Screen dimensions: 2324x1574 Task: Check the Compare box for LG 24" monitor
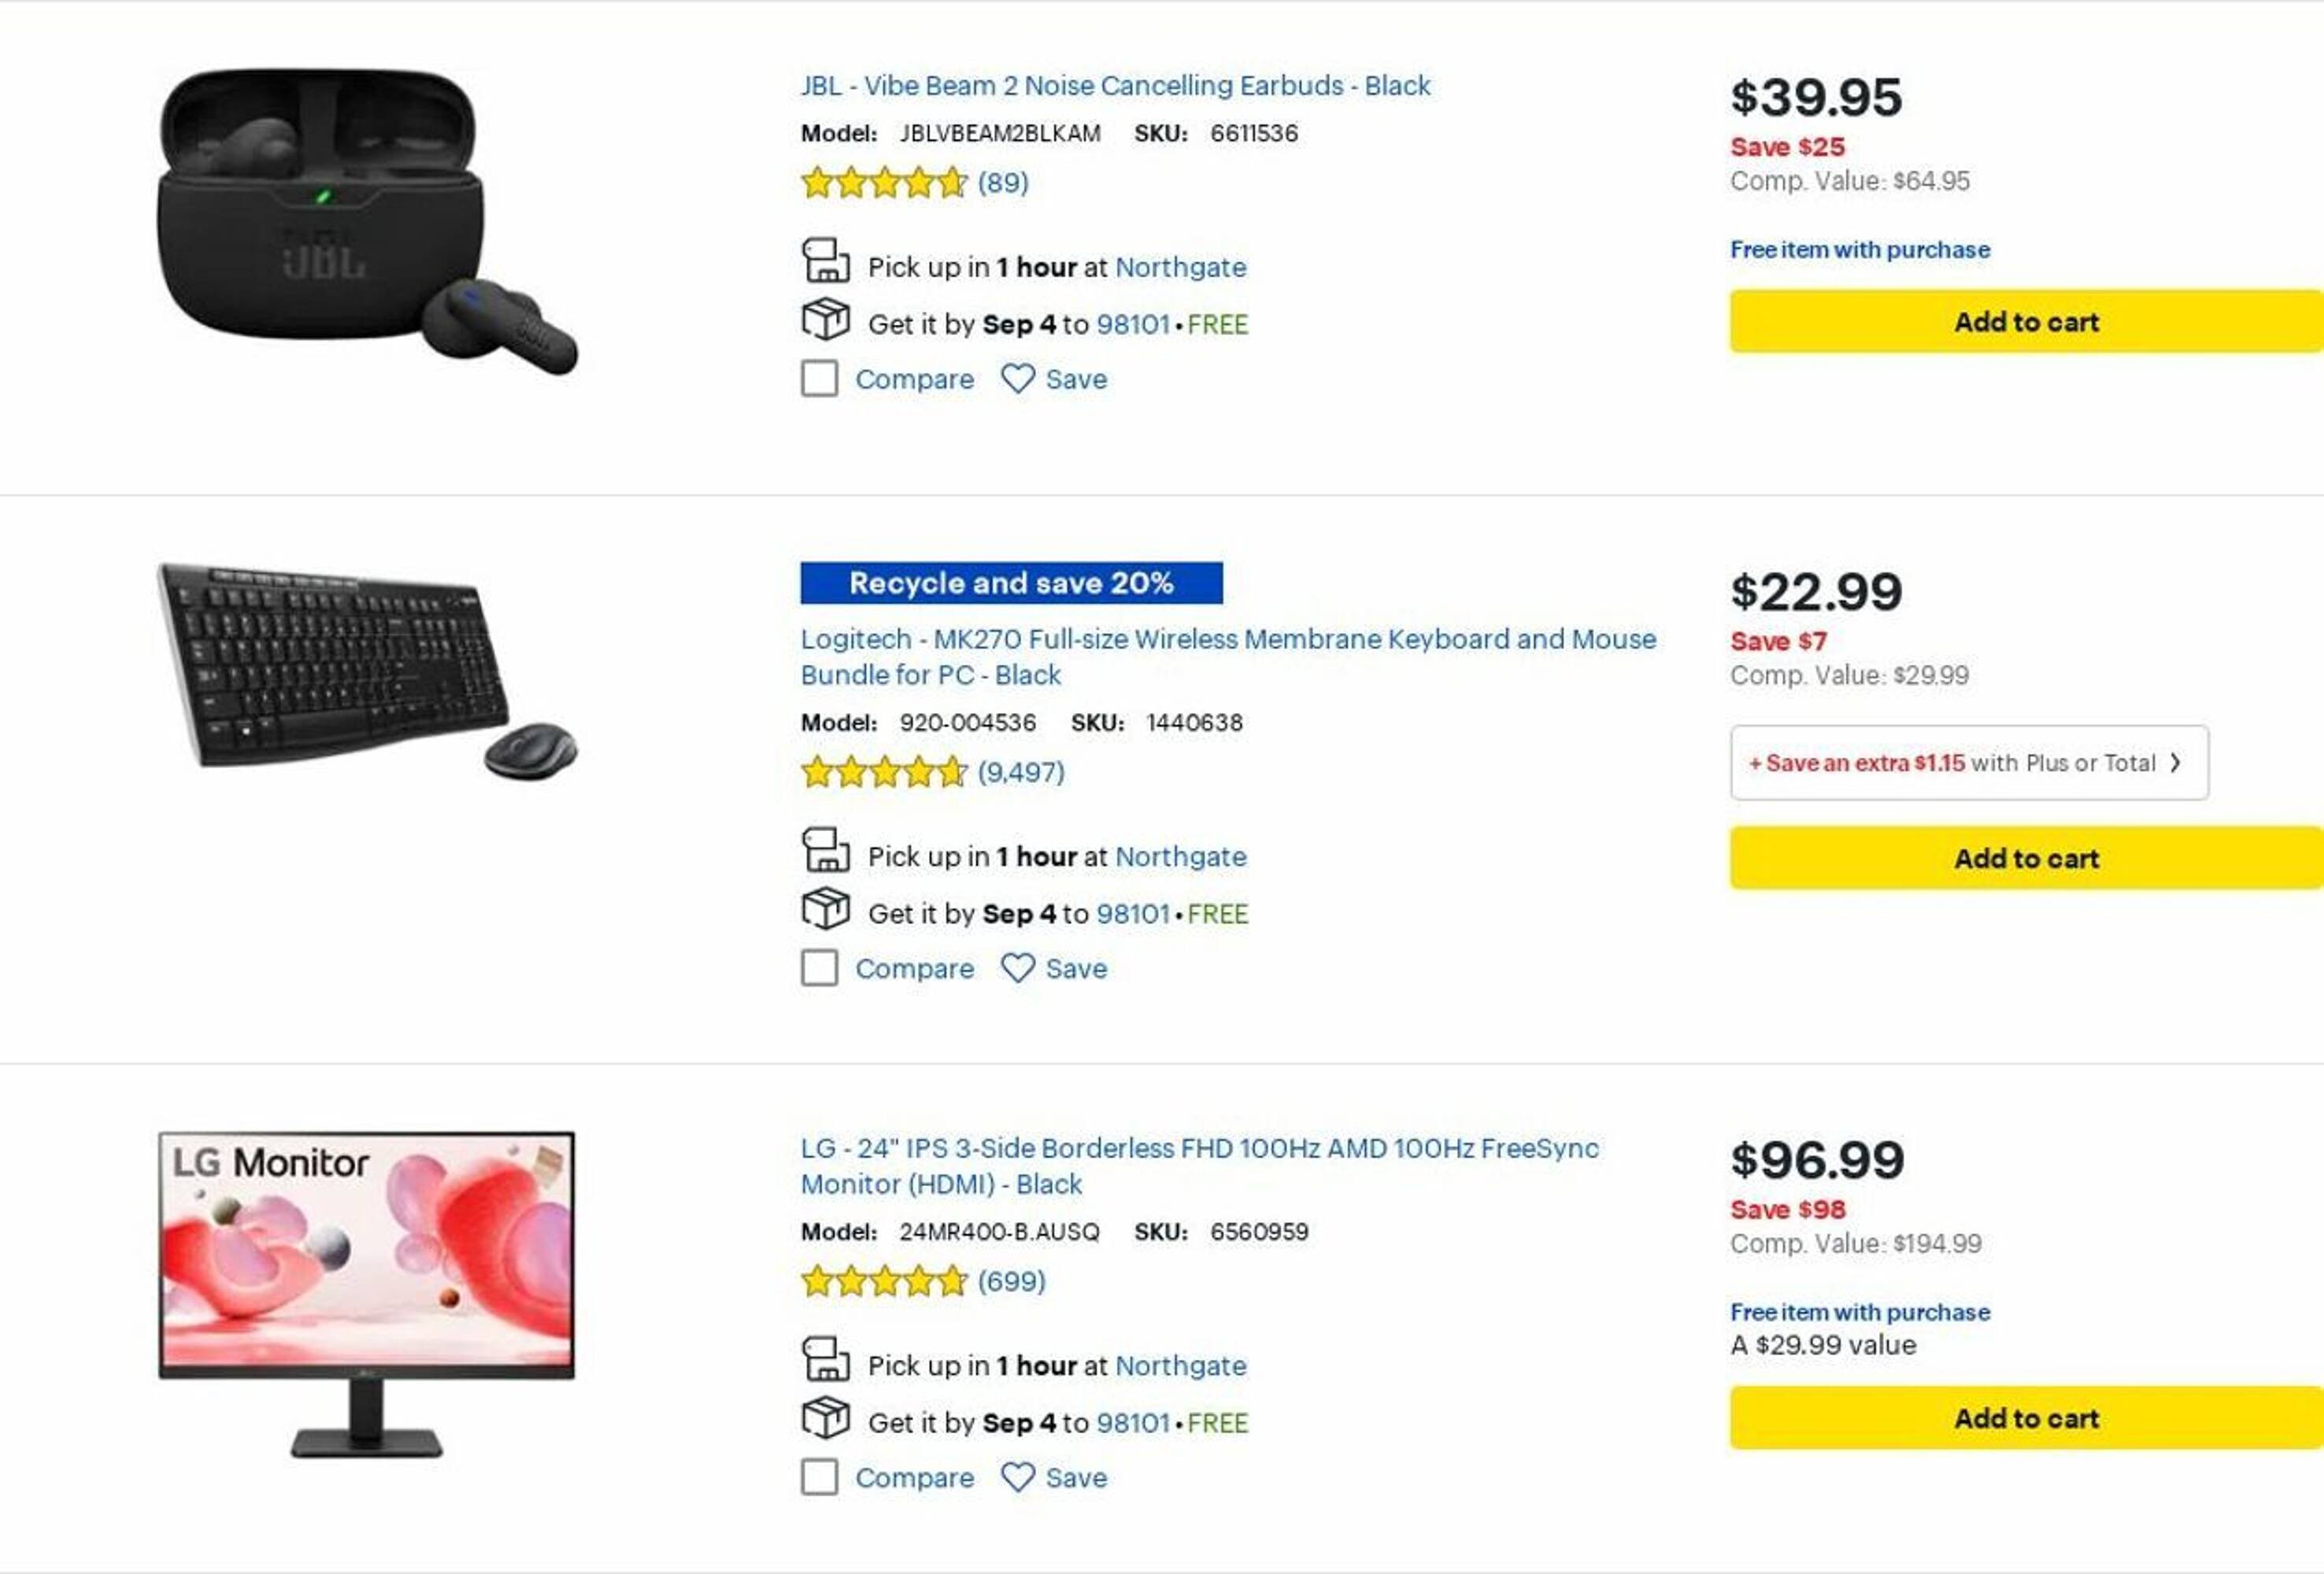click(x=819, y=1477)
